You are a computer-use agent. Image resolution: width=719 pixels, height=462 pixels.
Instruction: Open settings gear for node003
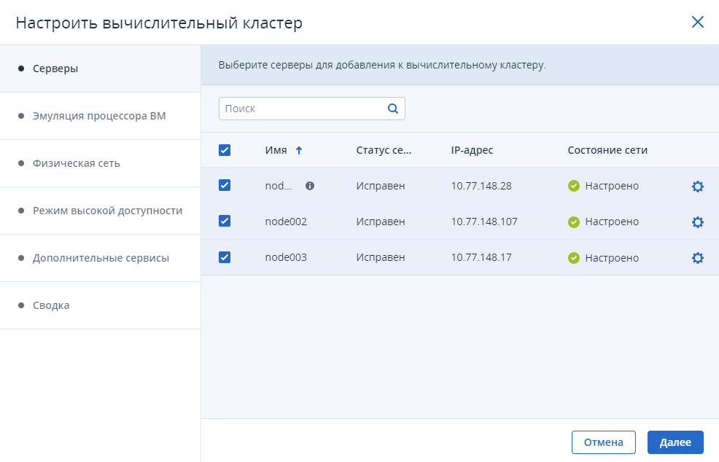tap(697, 257)
